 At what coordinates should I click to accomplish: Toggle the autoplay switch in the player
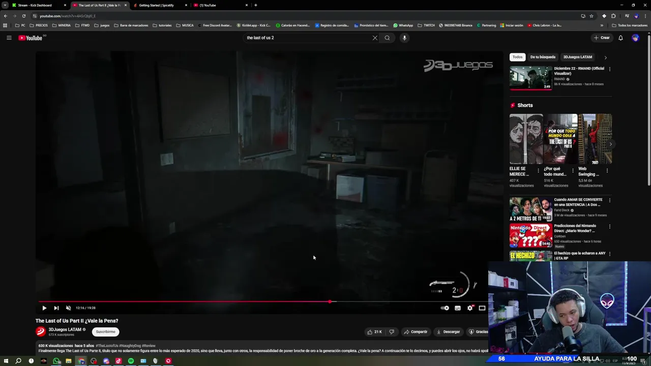[445, 308]
